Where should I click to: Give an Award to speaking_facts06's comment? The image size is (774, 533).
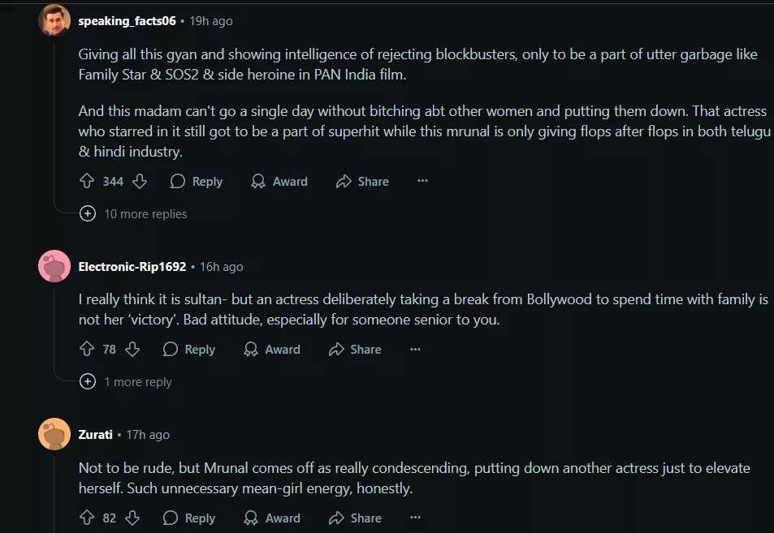coord(279,182)
